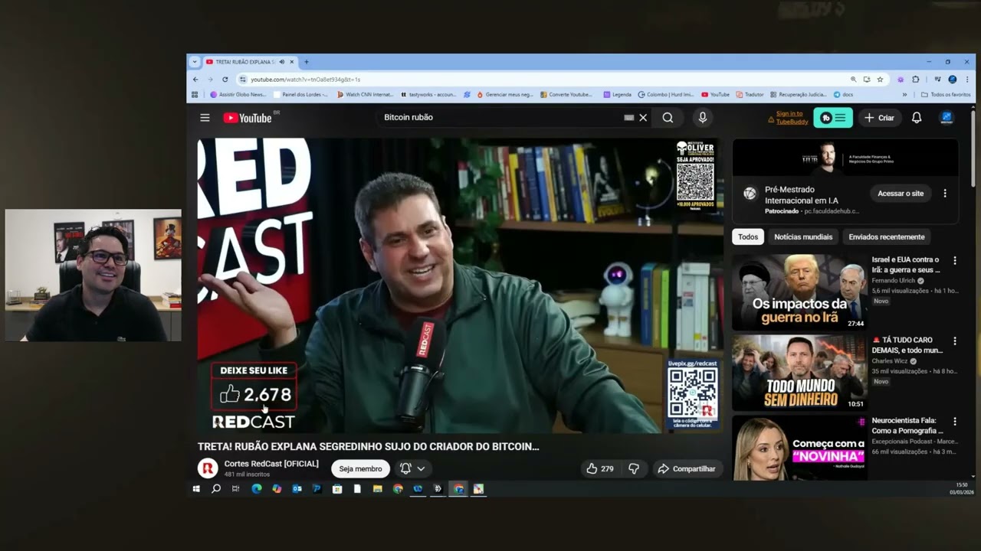Screen dimensions: 981x551
Task: Dislike the video with thumbs-down button
Action: (634, 468)
